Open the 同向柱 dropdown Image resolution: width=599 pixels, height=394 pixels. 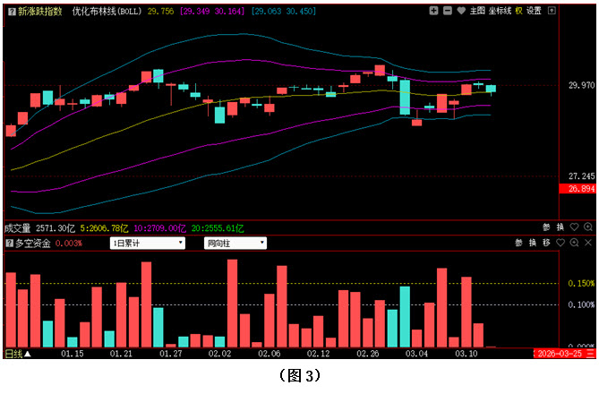235,243
